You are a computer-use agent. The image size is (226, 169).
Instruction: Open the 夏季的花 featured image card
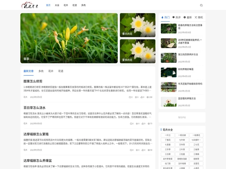(x=138, y=51)
